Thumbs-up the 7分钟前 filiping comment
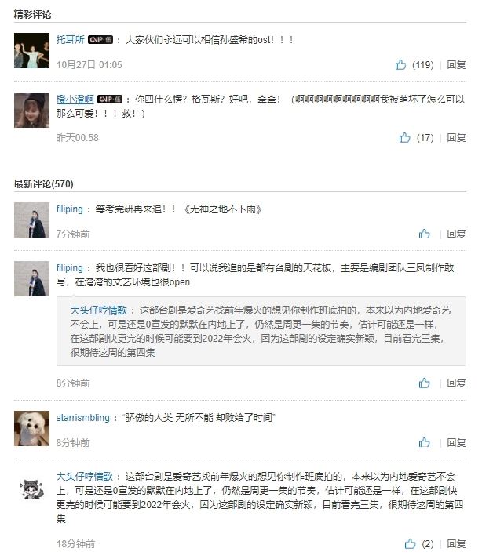The width and height of the screenshot is (482, 559). [x=424, y=234]
